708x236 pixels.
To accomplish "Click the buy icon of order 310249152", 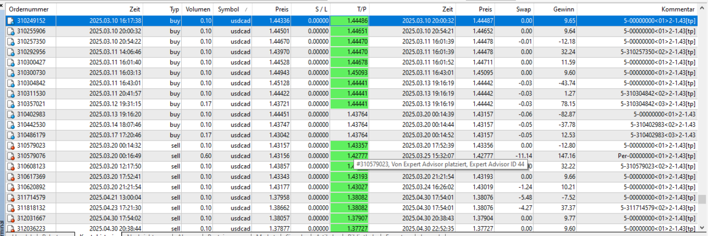I will click(10, 21).
